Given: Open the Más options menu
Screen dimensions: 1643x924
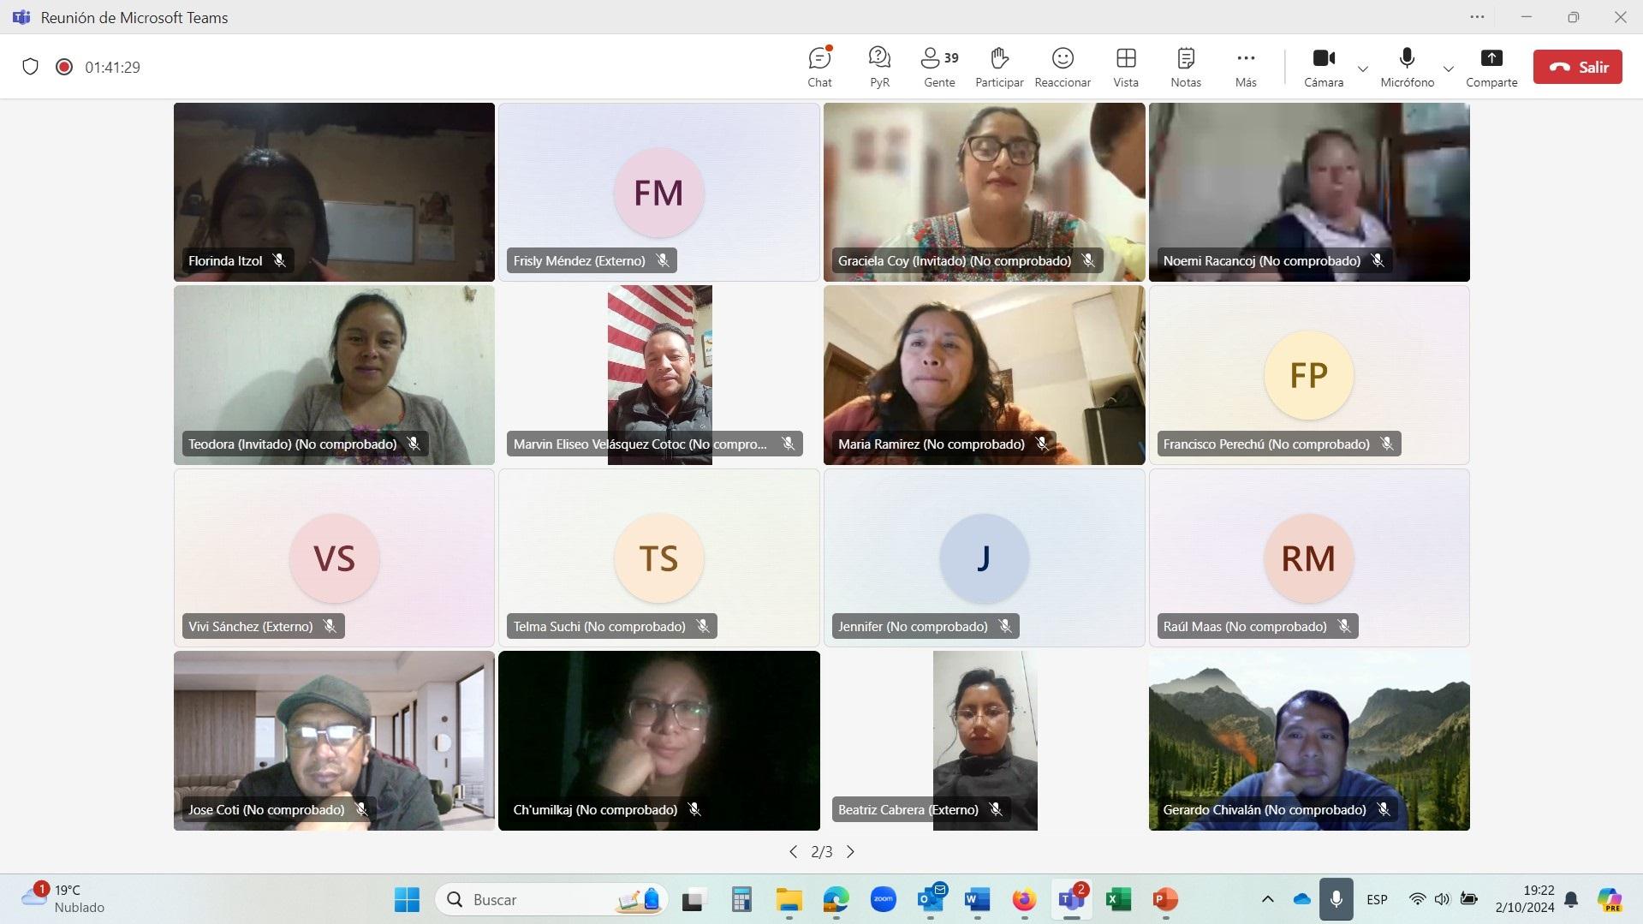Looking at the screenshot, I should coord(1246,67).
